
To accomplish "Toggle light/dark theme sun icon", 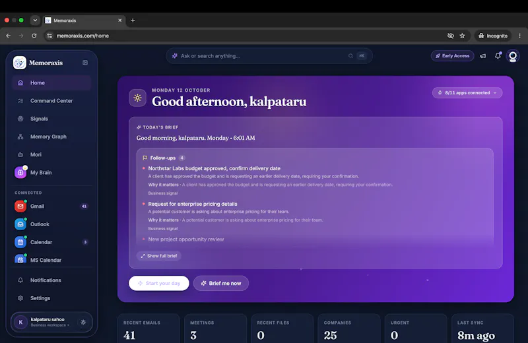I will click(83, 322).
